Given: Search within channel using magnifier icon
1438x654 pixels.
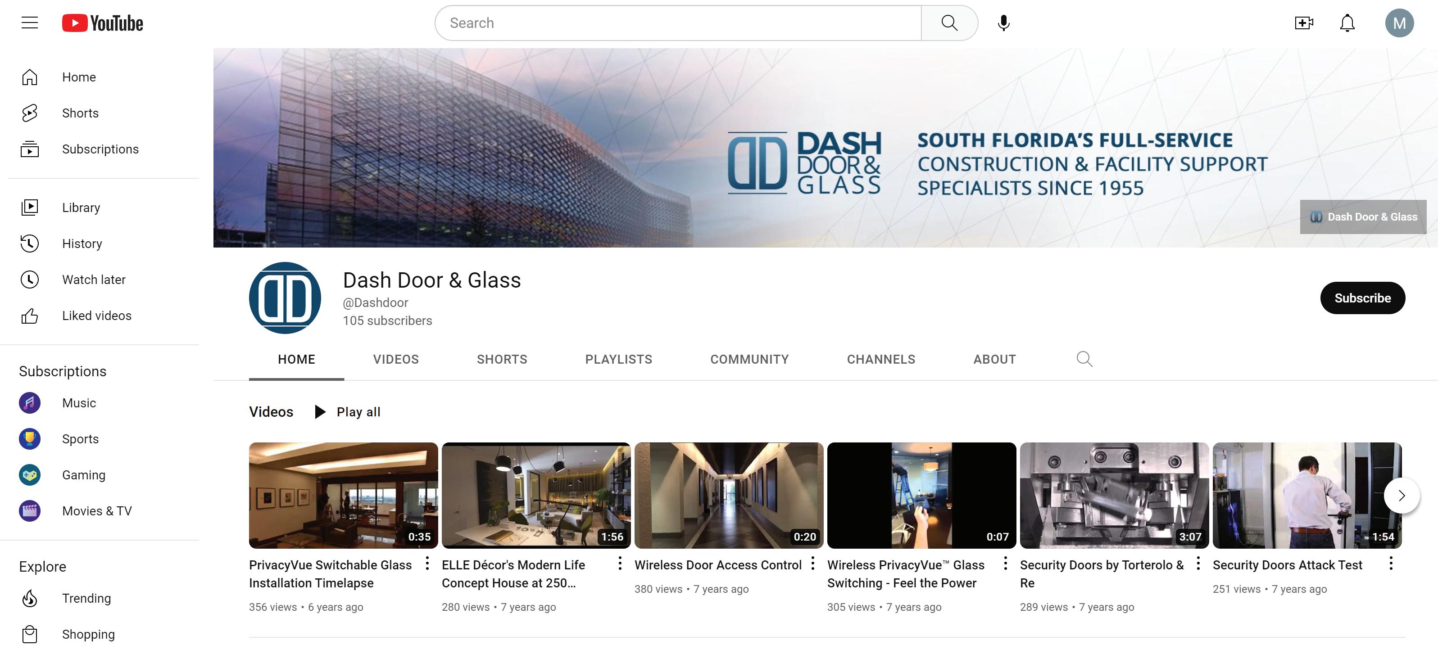Looking at the screenshot, I should click(1084, 359).
